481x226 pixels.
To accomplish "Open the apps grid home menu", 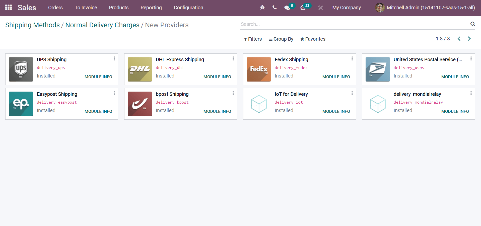I will click(9, 7).
